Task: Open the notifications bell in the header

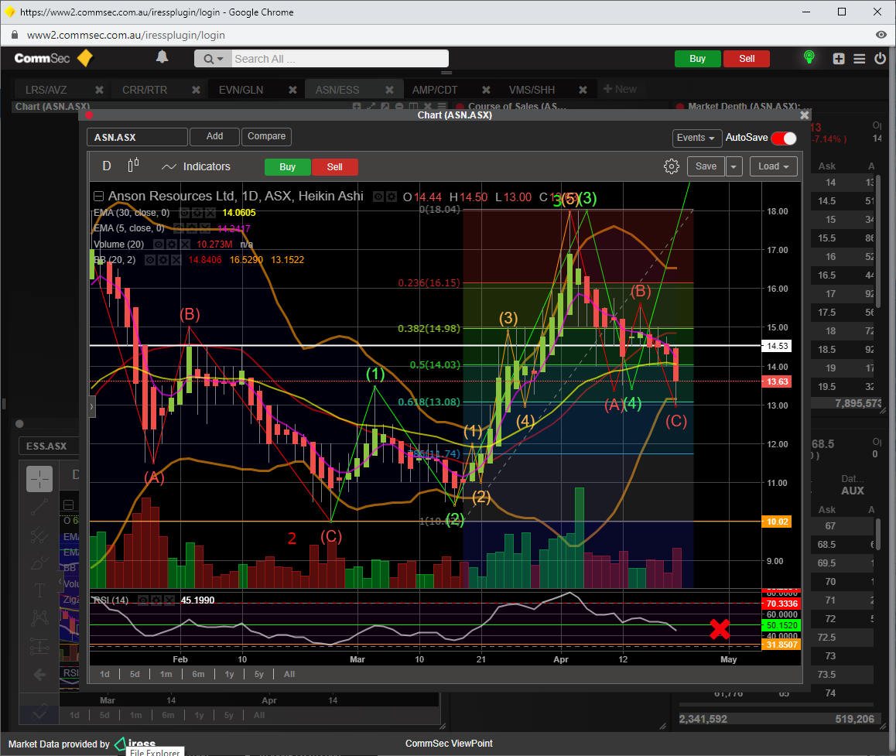Action: click(x=162, y=57)
